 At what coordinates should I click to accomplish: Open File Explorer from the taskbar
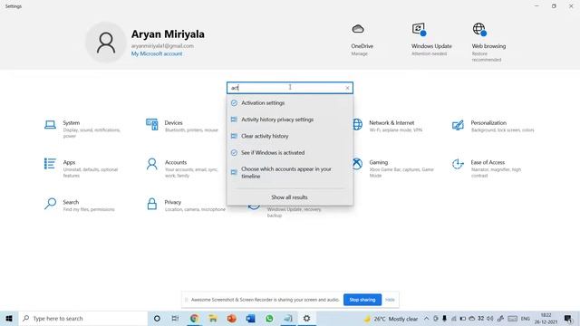pyautogui.click(x=213, y=318)
